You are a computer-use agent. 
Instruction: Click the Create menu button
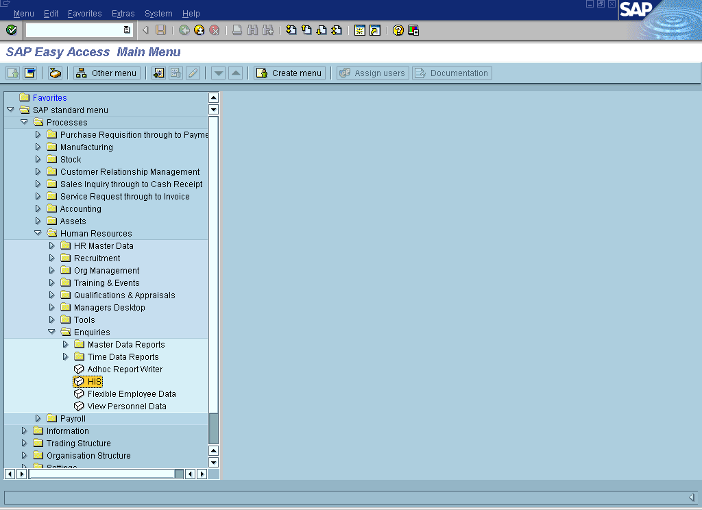(x=290, y=73)
